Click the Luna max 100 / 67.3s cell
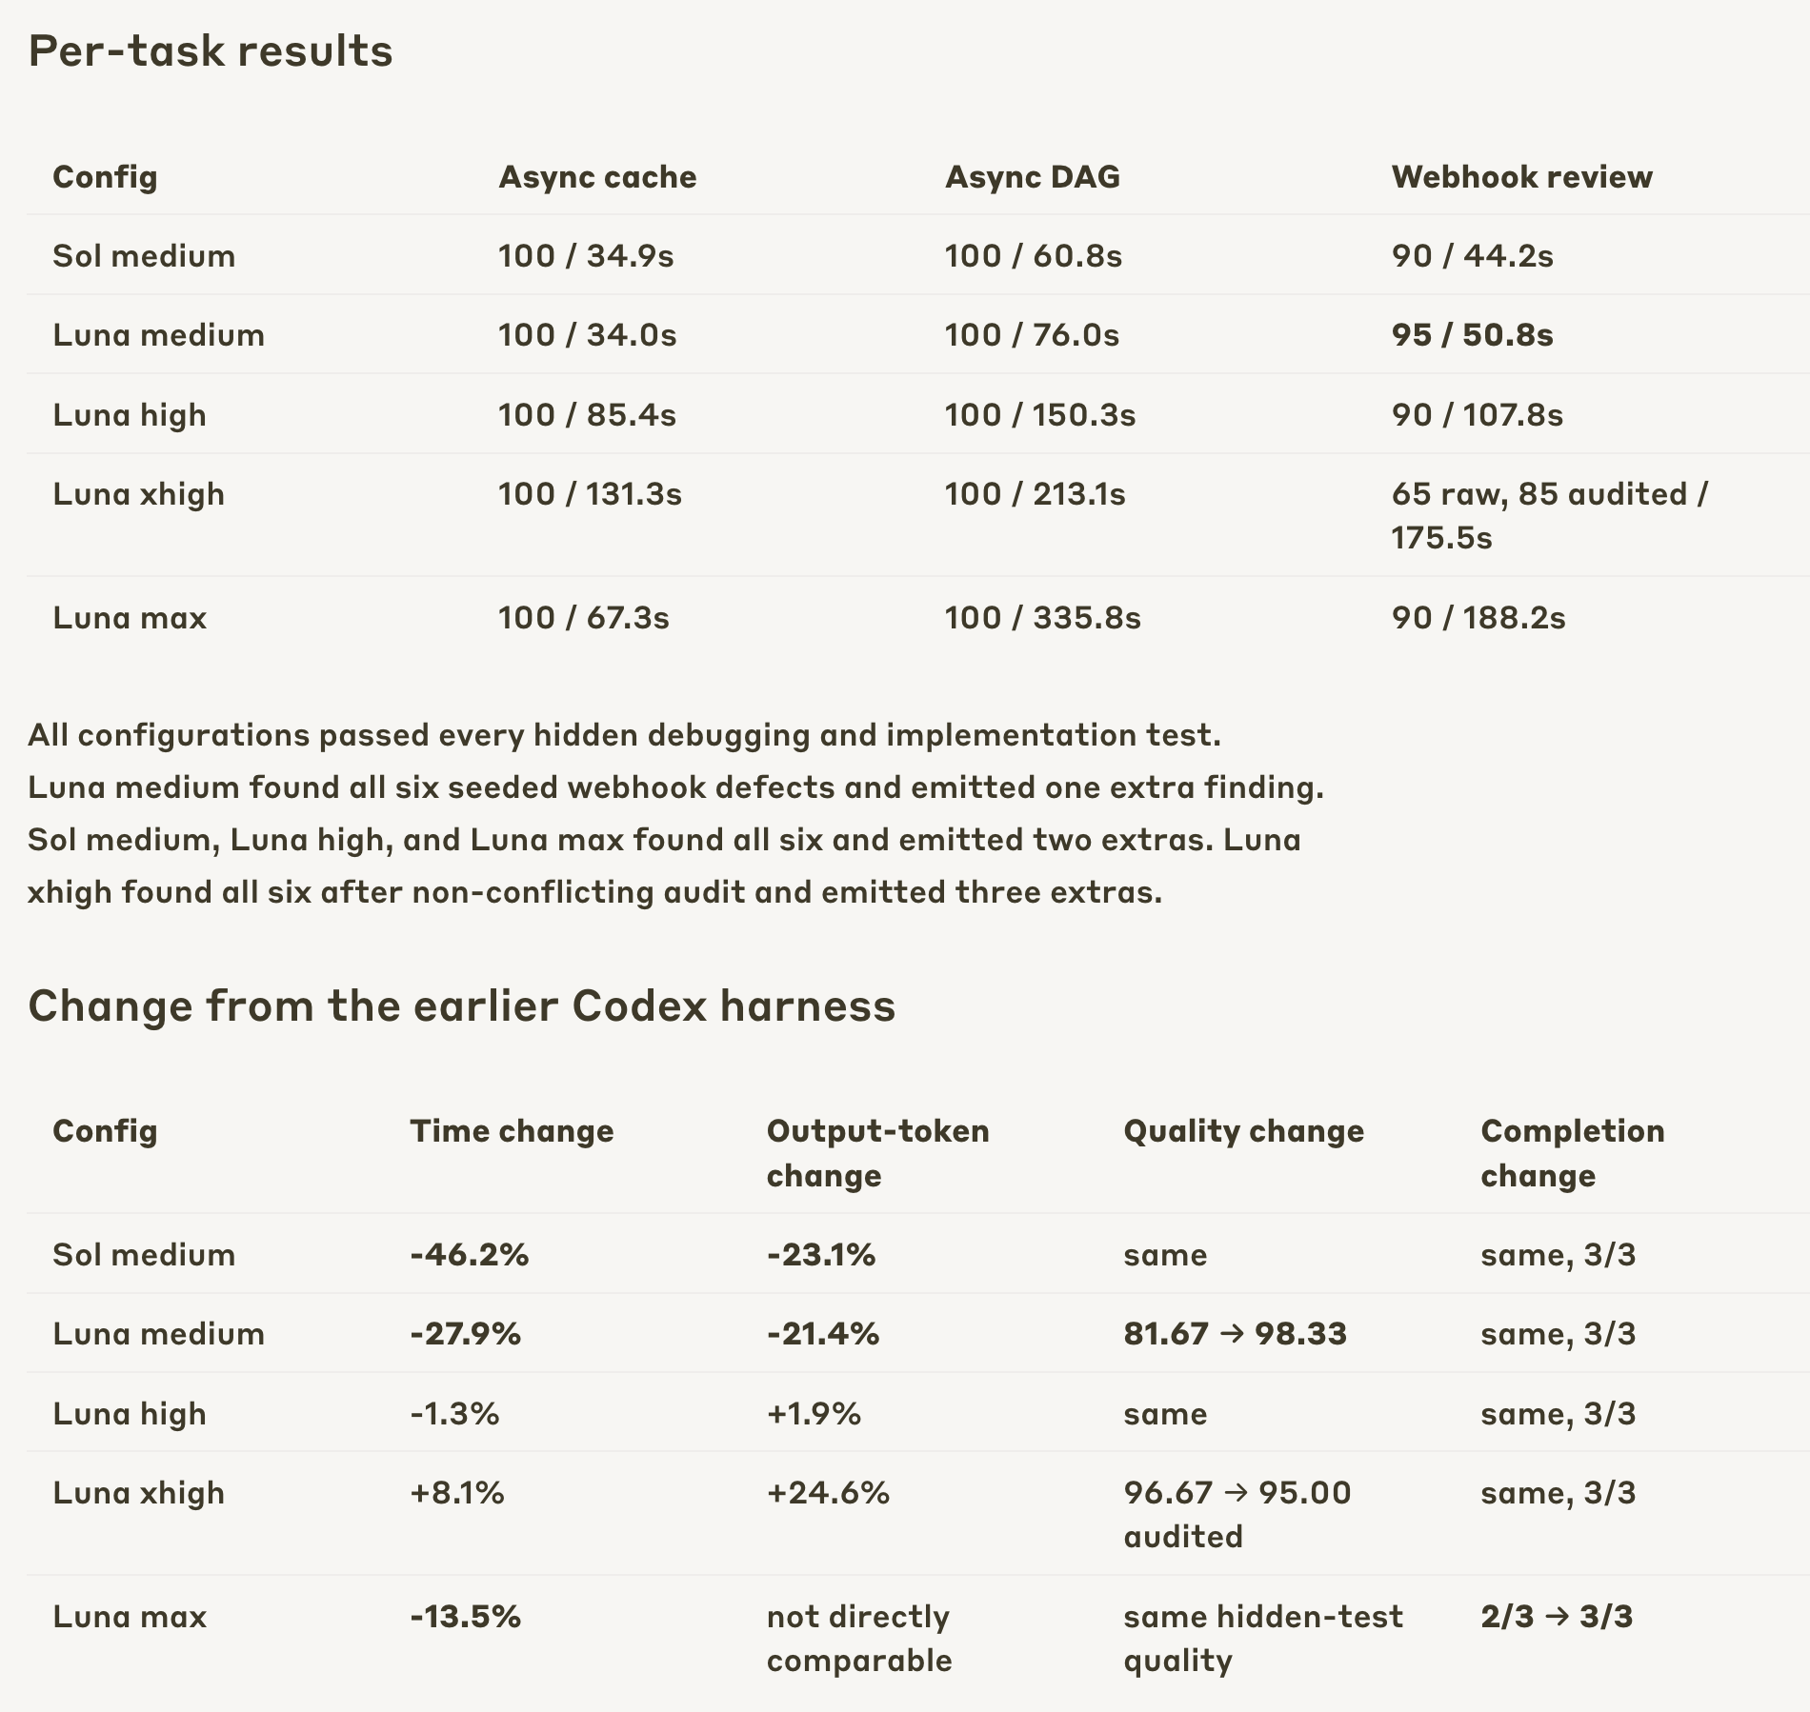 [584, 618]
